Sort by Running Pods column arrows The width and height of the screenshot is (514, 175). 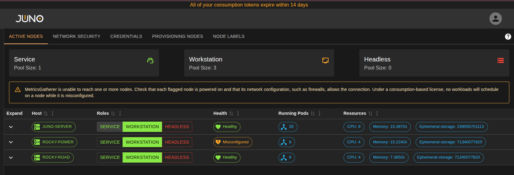pos(313,114)
